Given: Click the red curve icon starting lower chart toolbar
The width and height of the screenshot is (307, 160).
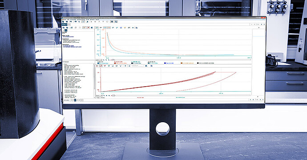Looking at the screenshot, I should point(97,66).
